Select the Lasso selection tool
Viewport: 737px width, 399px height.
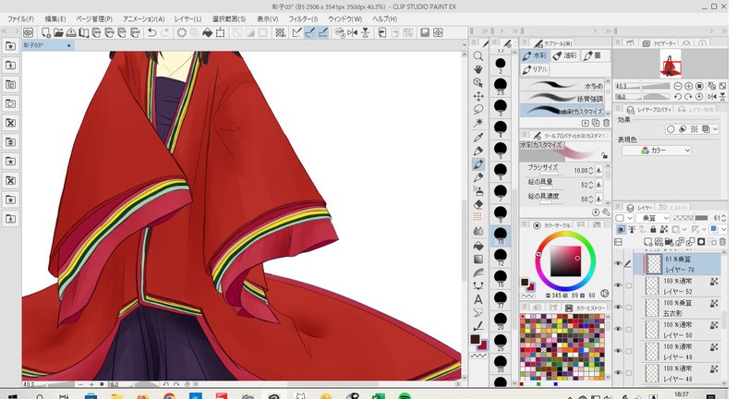[x=478, y=109]
